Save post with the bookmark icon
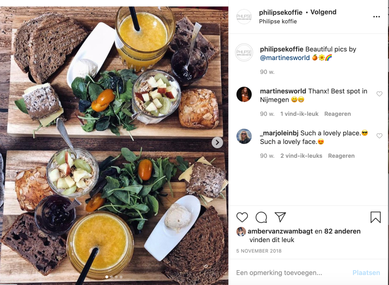 point(375,217)
